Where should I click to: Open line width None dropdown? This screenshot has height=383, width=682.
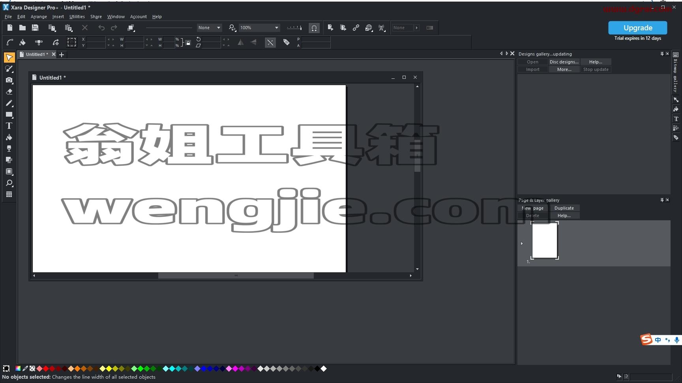tap(210, 28)
